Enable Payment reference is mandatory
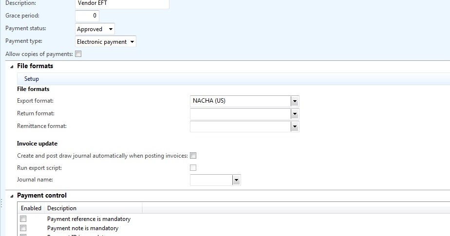The height and width of the screenshot is (236, 450). coord(23,219)
